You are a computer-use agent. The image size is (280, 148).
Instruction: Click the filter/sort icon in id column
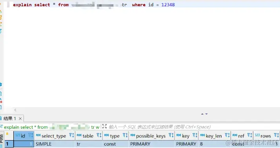point(31,135)
